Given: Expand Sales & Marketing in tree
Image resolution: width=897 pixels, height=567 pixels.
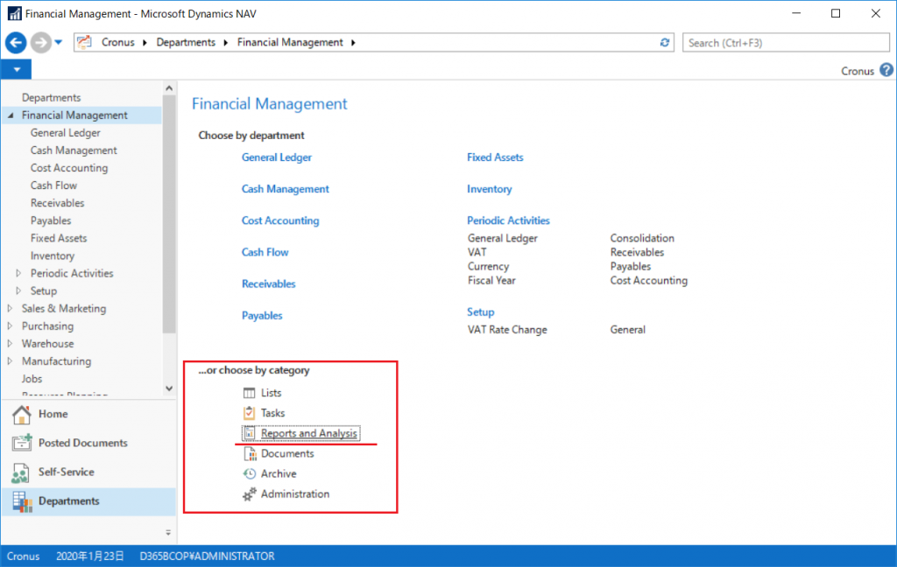Looking at the screenshot, I should tap(10, 309).
